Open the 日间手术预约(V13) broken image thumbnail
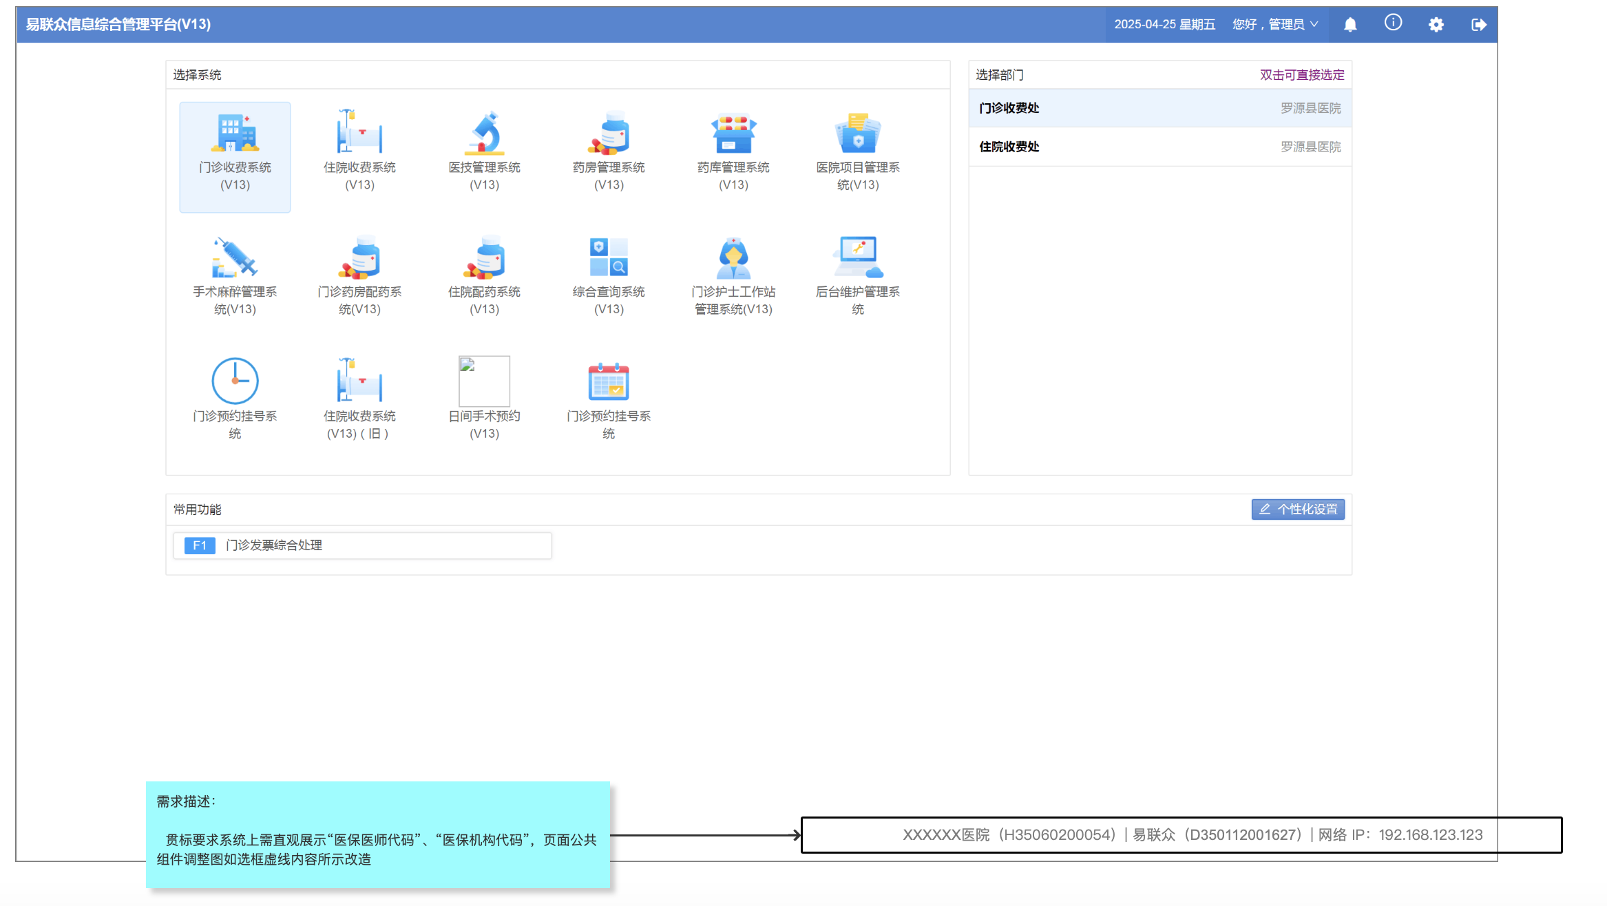This screenshot has height=906, width=1607. (484, 381)
